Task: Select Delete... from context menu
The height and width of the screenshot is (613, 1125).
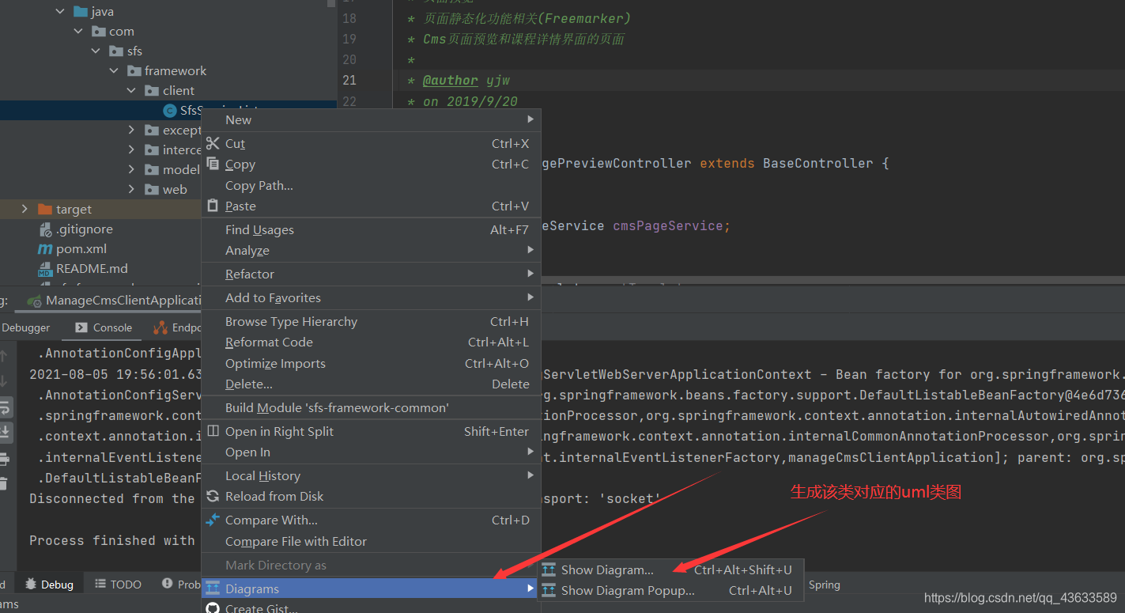Action: (x=371, y=384)
